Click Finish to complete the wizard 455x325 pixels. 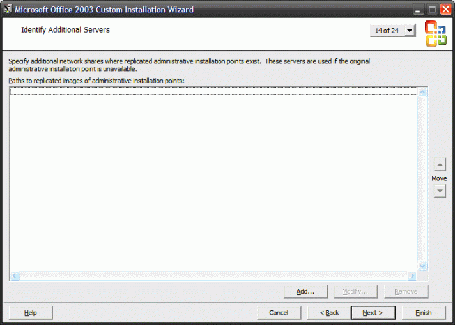pos(424,312)
